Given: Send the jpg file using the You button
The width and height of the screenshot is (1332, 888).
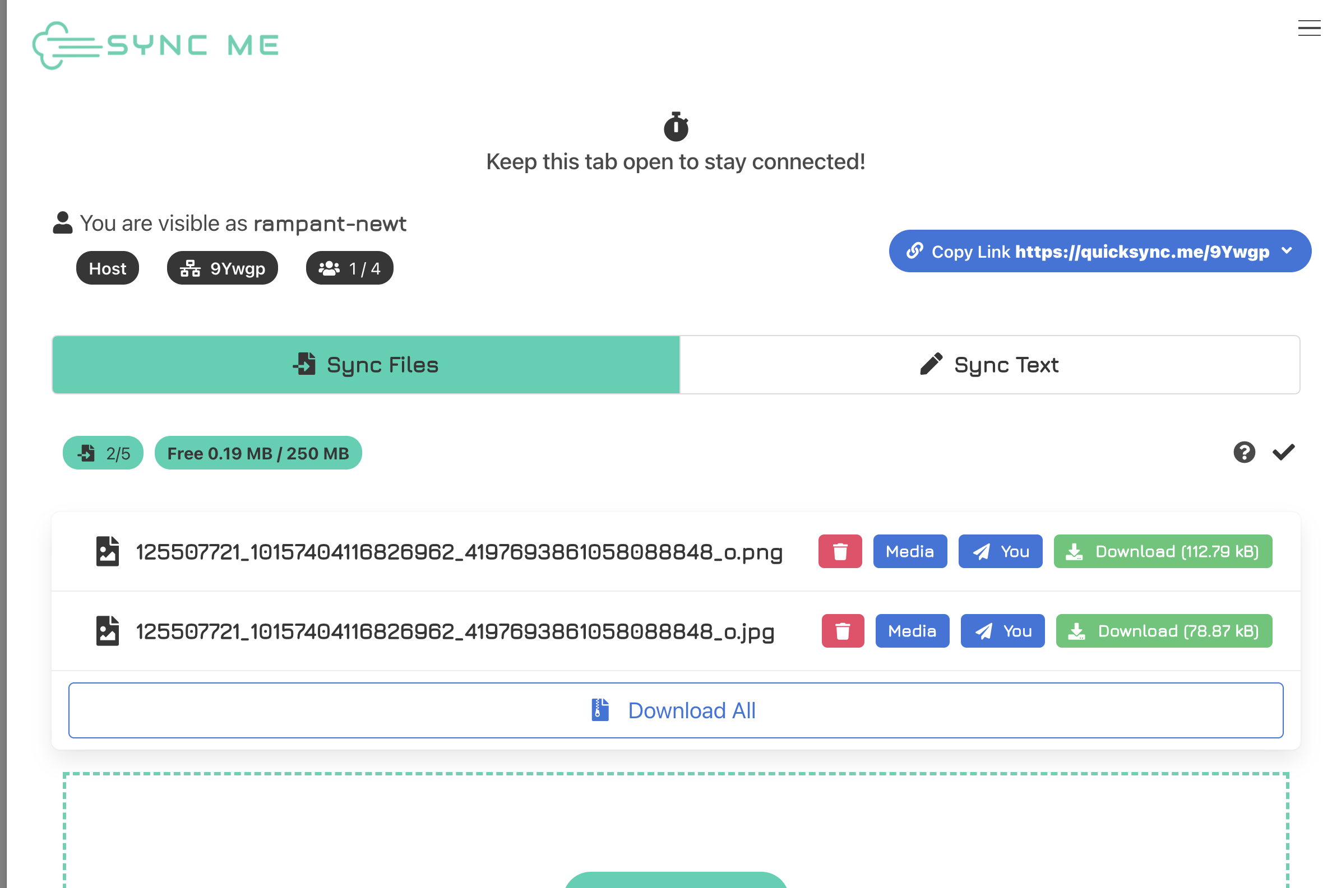Looking at the screenshot, I should tap(1002, 630).
